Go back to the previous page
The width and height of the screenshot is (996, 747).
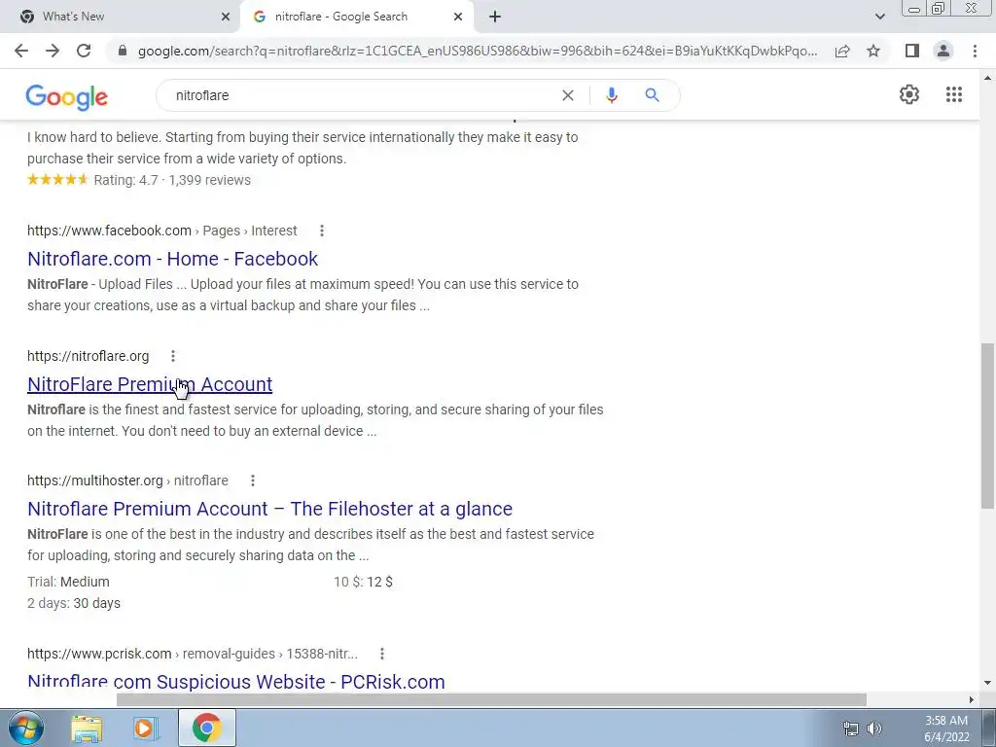click(x=21, y=51)
